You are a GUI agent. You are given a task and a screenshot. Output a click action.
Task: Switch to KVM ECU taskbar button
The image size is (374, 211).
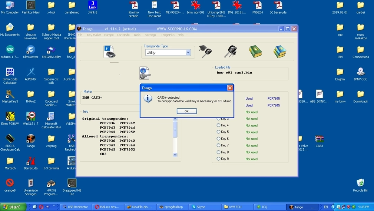pos(237,207)
